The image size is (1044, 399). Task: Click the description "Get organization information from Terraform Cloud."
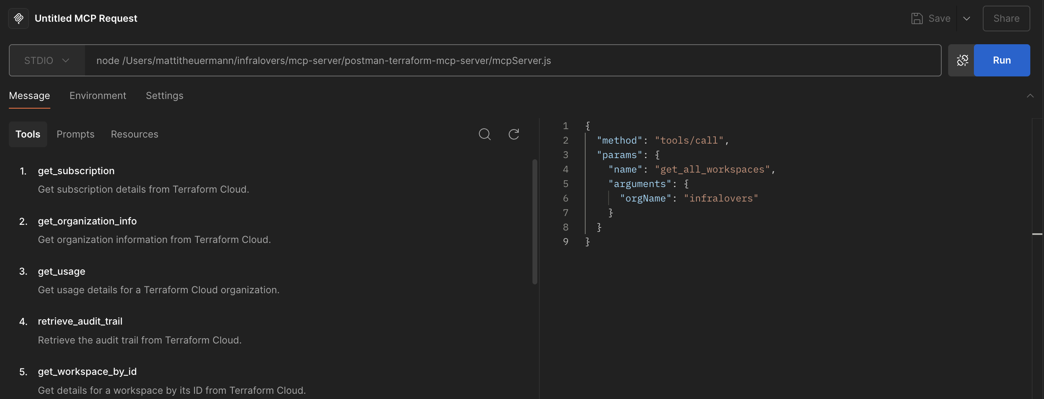tap(154, 240)
